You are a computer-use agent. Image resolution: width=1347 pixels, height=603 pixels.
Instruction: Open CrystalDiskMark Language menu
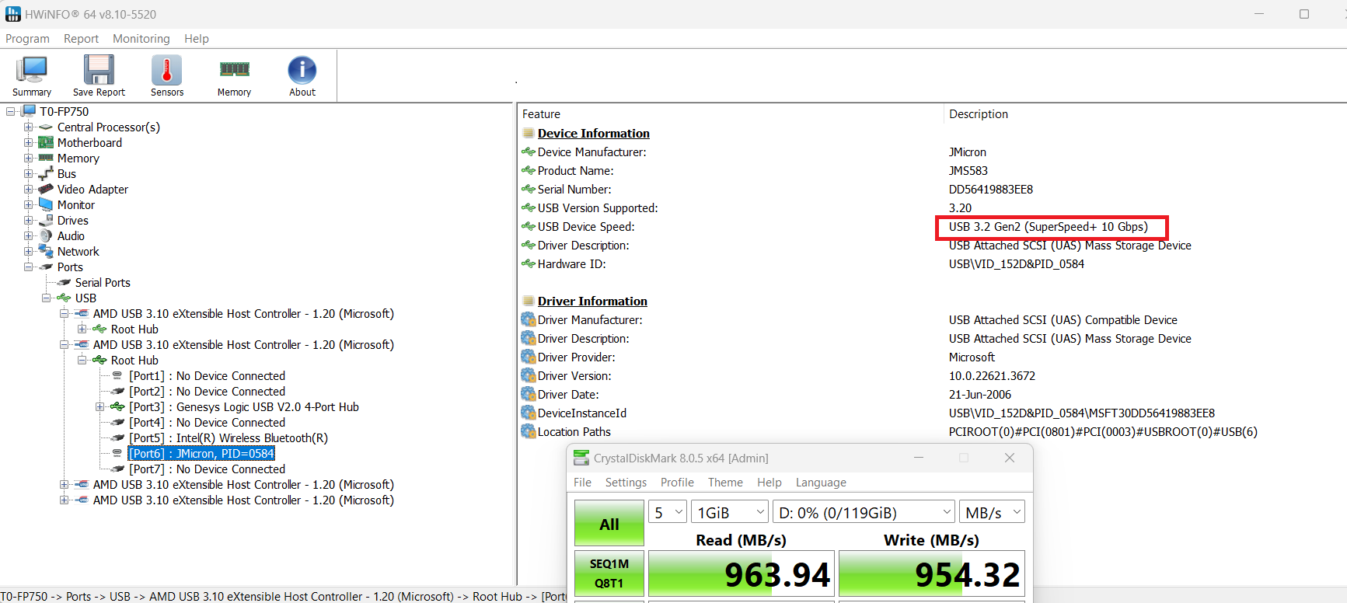(x=821, y=483)
